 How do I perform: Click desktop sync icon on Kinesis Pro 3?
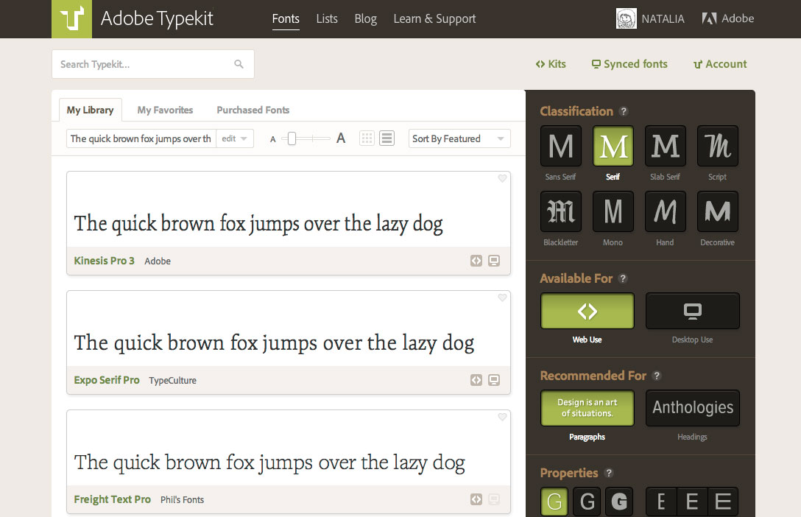click(494, 261)
